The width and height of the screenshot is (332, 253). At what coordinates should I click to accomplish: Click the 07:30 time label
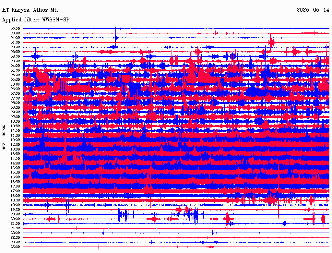tap(15, 98)
